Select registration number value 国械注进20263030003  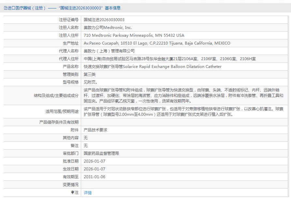[104, 20]
